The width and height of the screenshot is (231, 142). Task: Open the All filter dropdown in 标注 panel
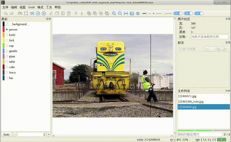[211, 49]
